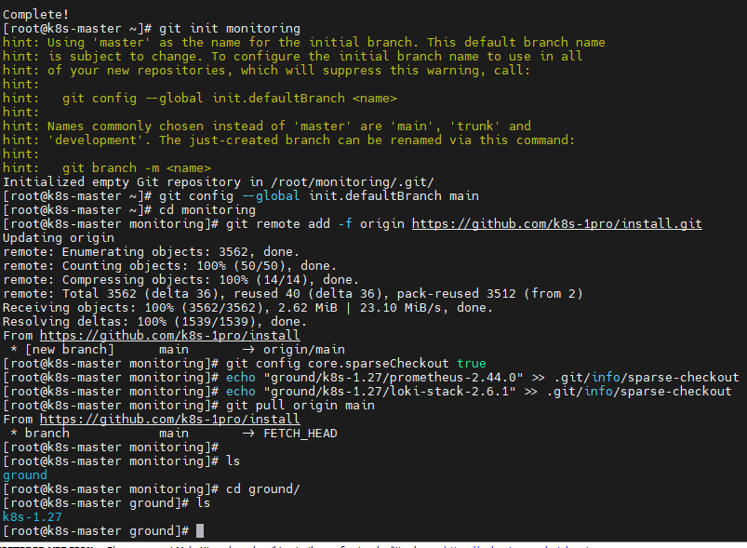Click "true" in the sparseCheckout command
The image size is (747, 548).
(470, 363)
